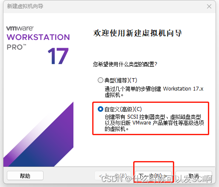Go forward with the 下一步(N) button
The width and height of the screenshot is (219, 187).
click(x=153, y=176)
